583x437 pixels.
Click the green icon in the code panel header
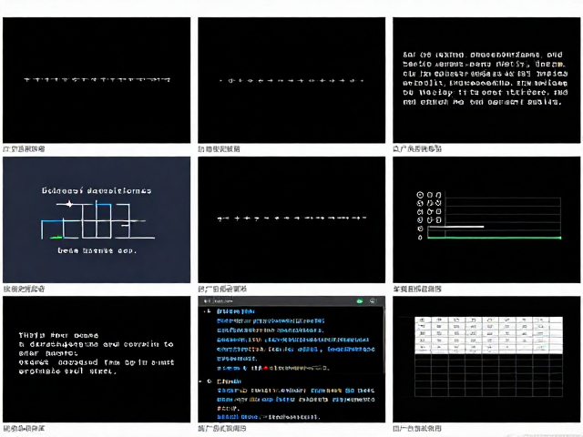coord(359,301)
